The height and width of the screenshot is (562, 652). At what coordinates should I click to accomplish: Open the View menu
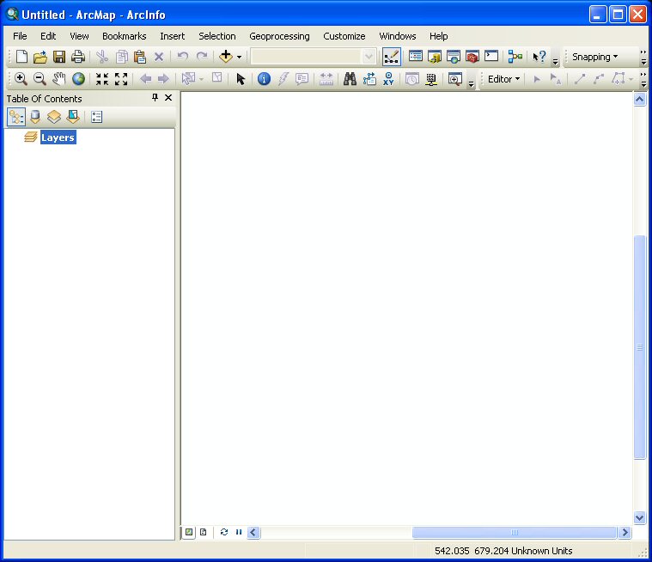pyautogui.click(x=79, y=36)
